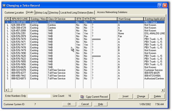The image size is (172, 111).
Task: Open the History Log tab
Action: 41,13
